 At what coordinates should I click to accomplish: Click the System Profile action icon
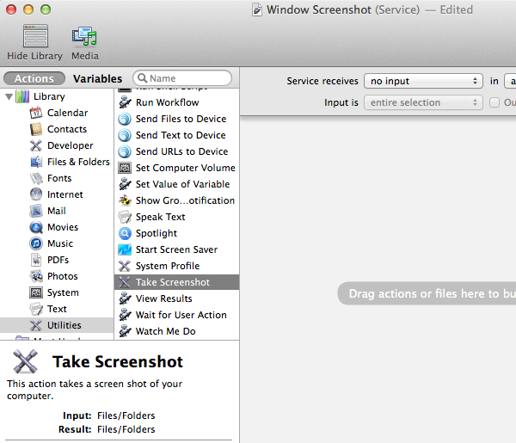tap(125, 266)
